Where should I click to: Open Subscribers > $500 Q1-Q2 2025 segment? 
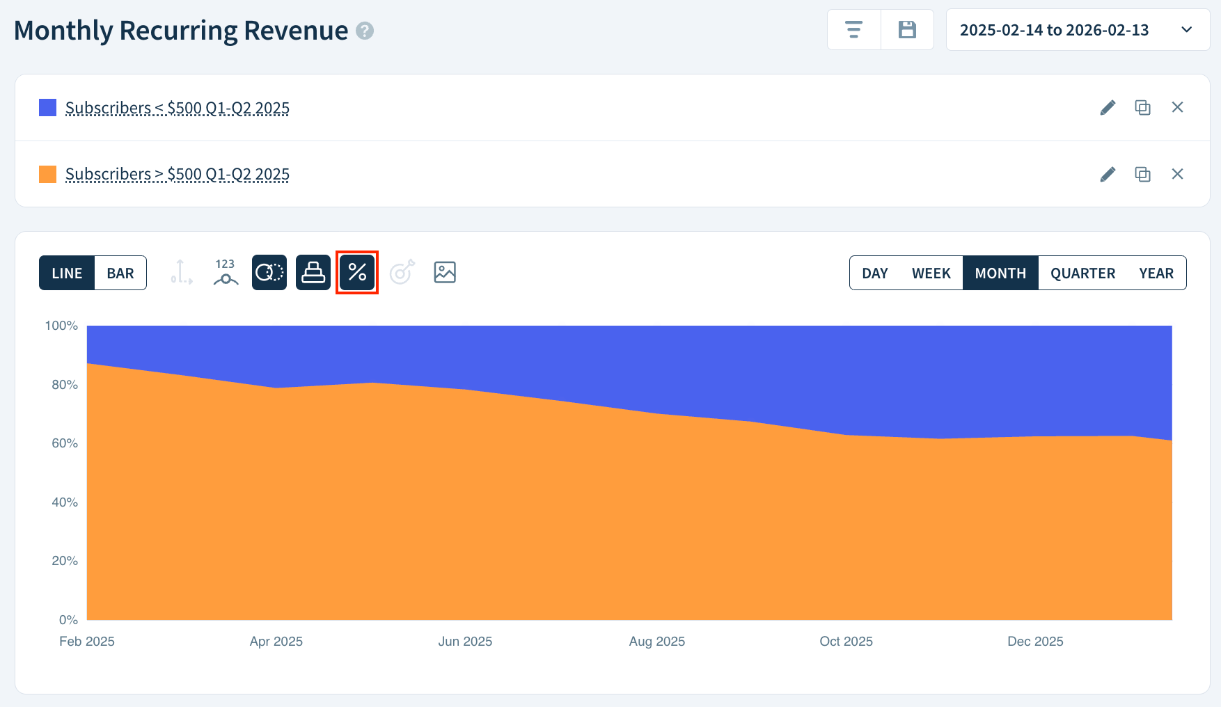[x=178, y=174]
